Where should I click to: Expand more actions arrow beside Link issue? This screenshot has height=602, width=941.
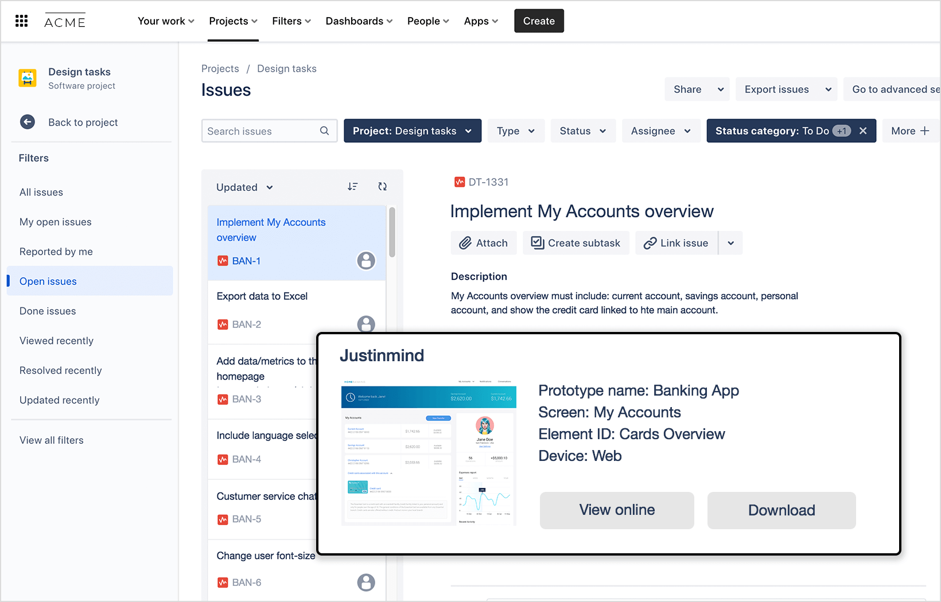(730, 243)
